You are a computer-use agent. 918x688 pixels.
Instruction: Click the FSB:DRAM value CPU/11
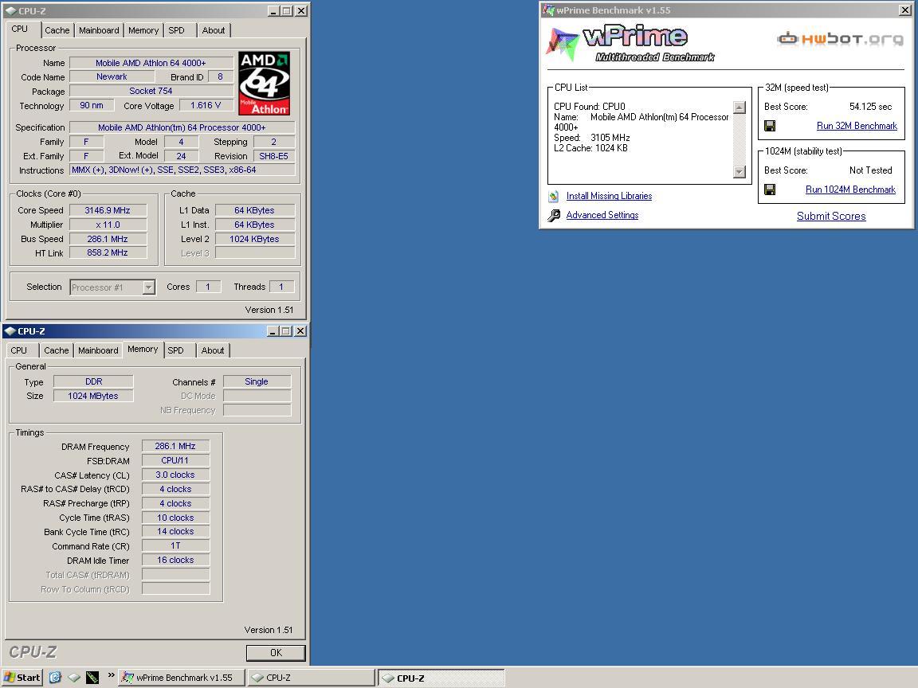[175, 460]
